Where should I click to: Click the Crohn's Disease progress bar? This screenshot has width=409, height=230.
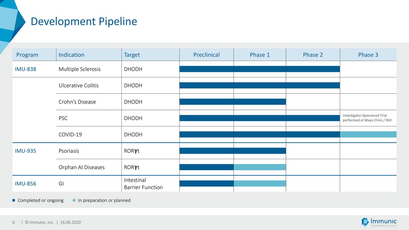click(233, 102)
